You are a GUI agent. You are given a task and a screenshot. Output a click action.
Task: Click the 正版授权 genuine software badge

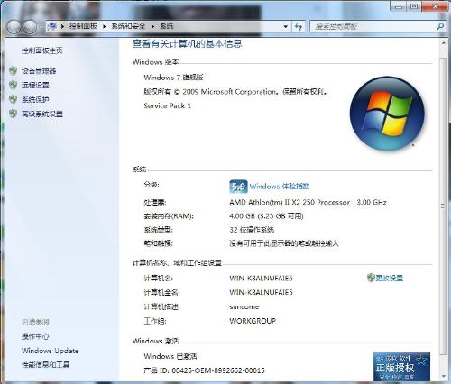coord(401,366)
